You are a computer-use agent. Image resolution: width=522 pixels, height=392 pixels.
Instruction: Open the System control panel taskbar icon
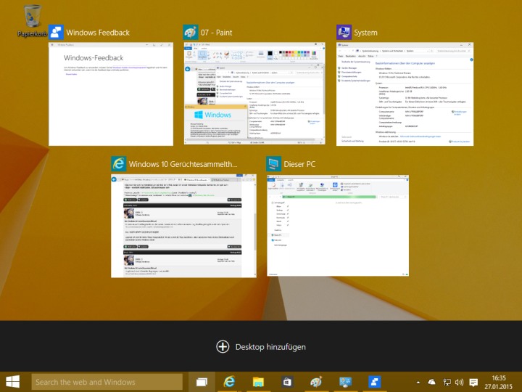coord(345,382)
